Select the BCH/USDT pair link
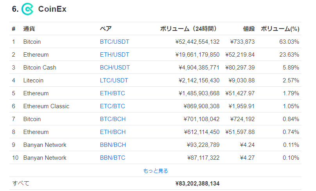 (115, 68)
